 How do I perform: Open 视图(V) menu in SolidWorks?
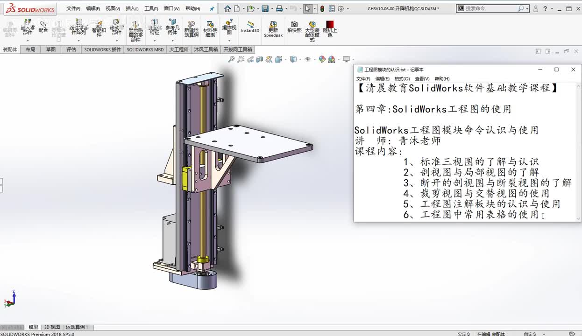click(113, 8)
